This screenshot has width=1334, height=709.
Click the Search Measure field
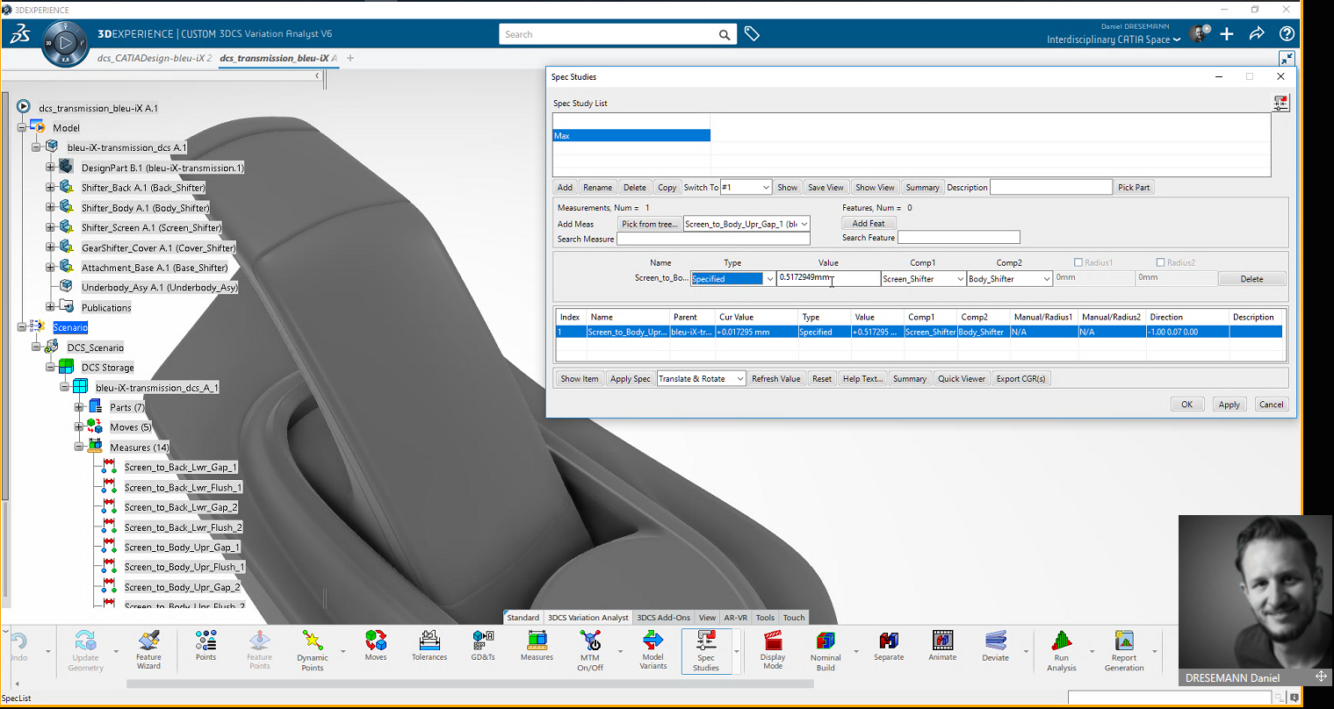coord(713,239)
